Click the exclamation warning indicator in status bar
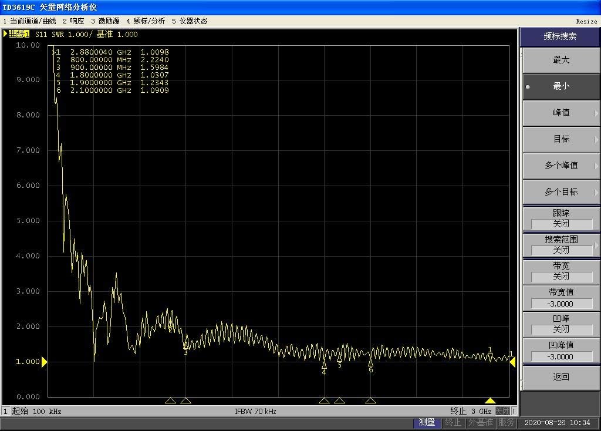This screenshot has height=431, width=601. click(x=514, y=411)
